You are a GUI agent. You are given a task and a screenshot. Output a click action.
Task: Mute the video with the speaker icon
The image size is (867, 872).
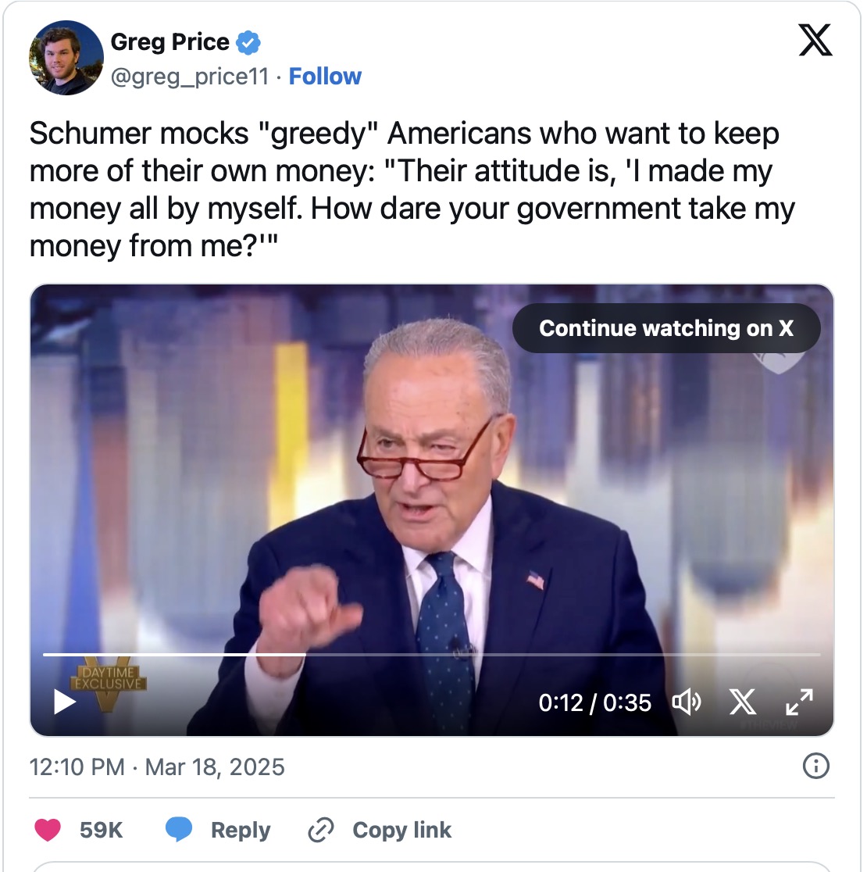point(686,702)
